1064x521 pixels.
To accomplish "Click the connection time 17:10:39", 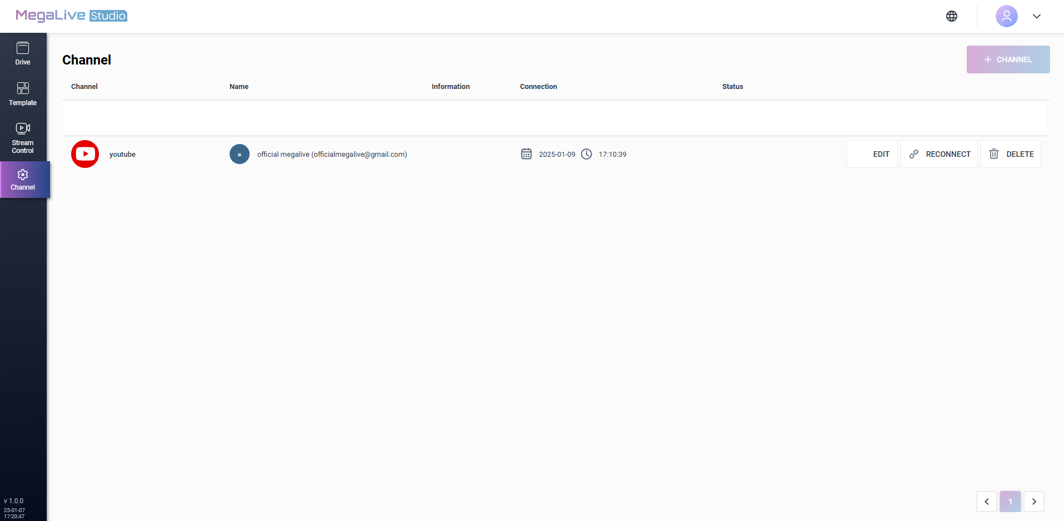I will click(x=613, y=155).
